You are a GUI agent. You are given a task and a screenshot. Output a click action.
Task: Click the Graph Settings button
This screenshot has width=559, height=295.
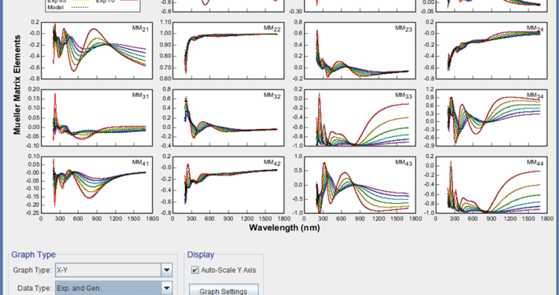click(x=223, y=291)
